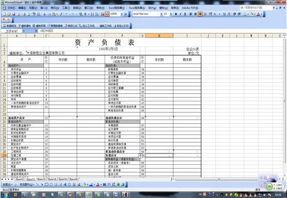
Task: Click the Sort Ascending icon
Action: click(x=92, y=14)
